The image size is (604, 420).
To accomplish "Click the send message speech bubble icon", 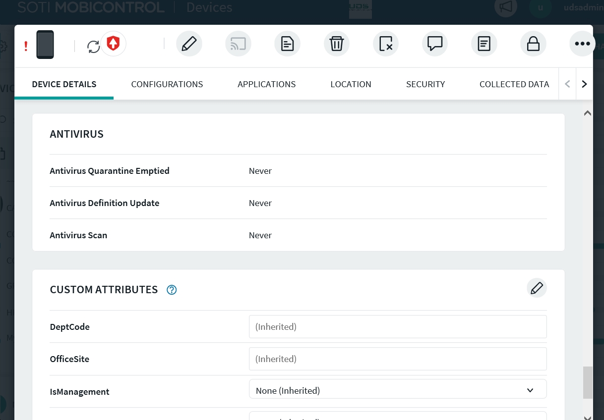I will pos(434,44).
